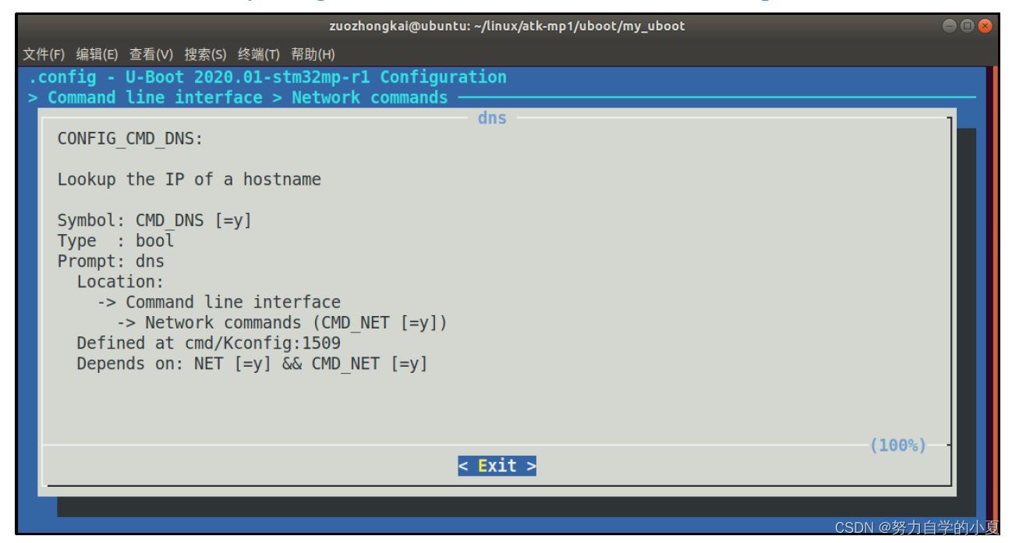Open the 文件(F) menu

(44, 55)
